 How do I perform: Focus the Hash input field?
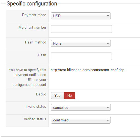(81, 56)
